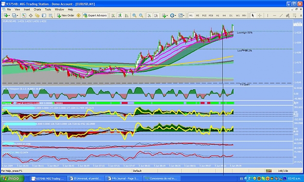304x182 pixels.
Task: Open the Insert menu
Action: point(27,10)
